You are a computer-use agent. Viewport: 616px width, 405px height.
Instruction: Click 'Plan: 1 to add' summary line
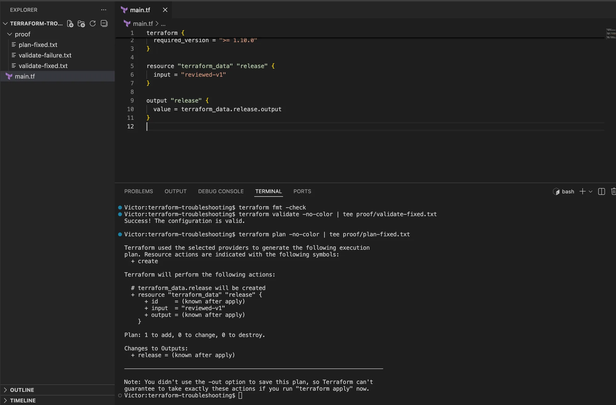[195, 335]
